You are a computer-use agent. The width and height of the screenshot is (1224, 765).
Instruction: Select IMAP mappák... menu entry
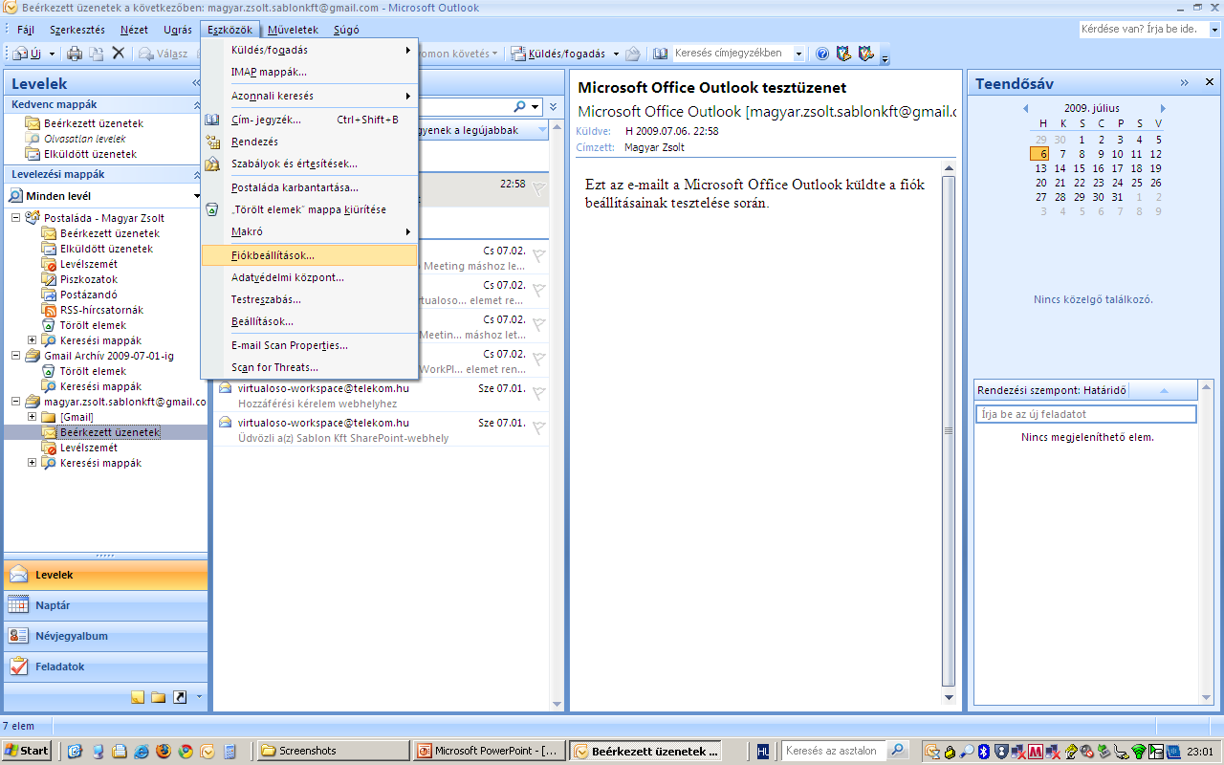click(x=310, y=72)
